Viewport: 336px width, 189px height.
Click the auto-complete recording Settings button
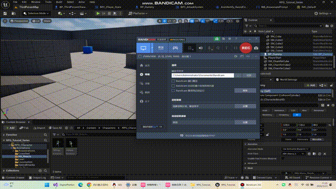tap(245, 122)
